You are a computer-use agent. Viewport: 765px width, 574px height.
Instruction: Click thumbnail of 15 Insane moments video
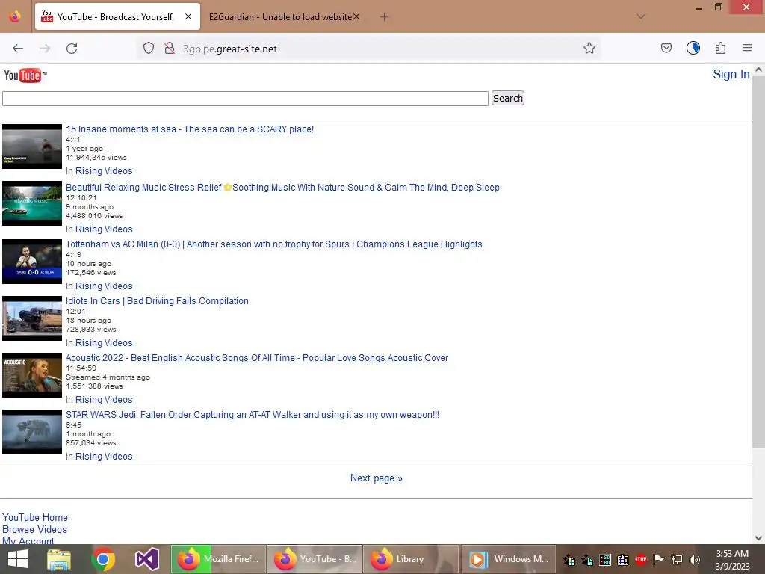click(x=32, y=146)
